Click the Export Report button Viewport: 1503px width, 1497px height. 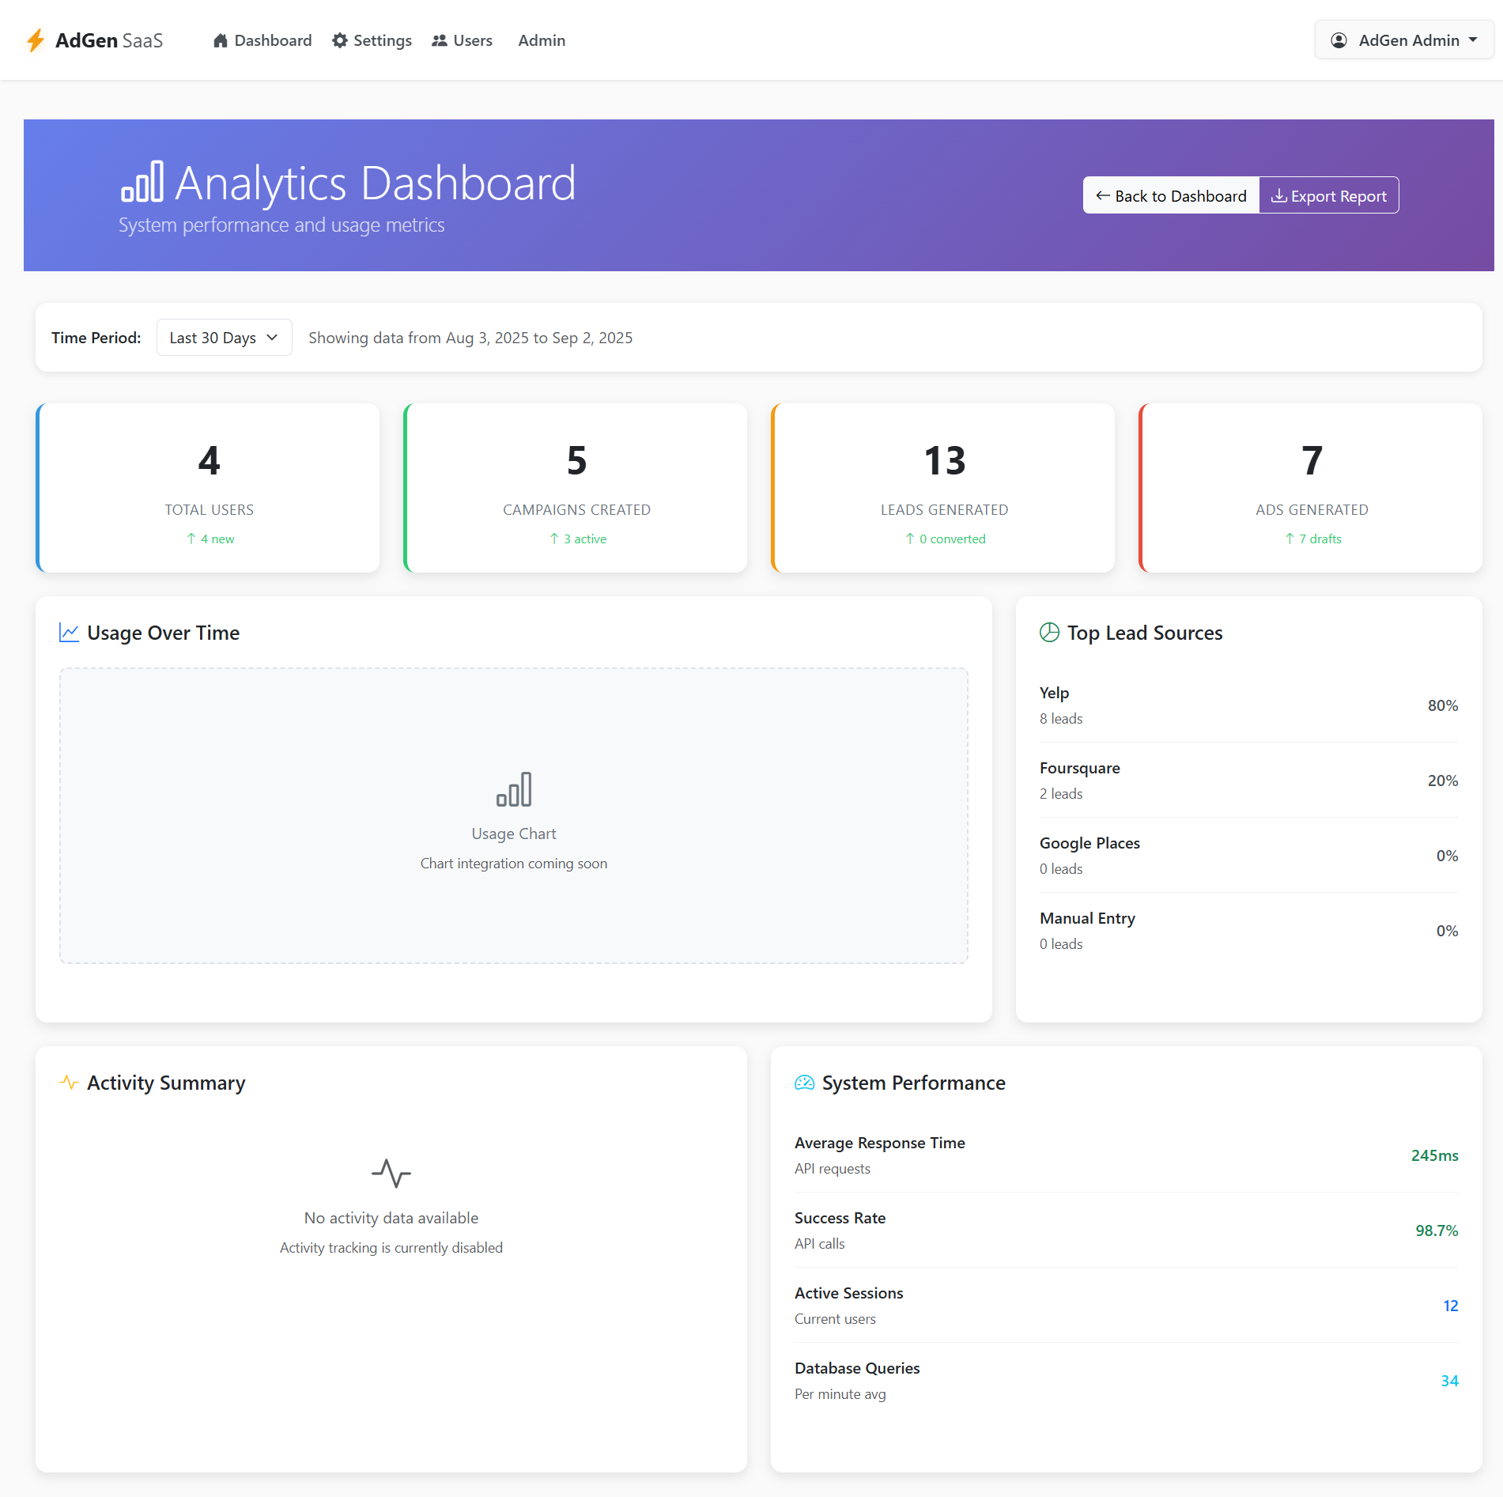(1329, 195)
